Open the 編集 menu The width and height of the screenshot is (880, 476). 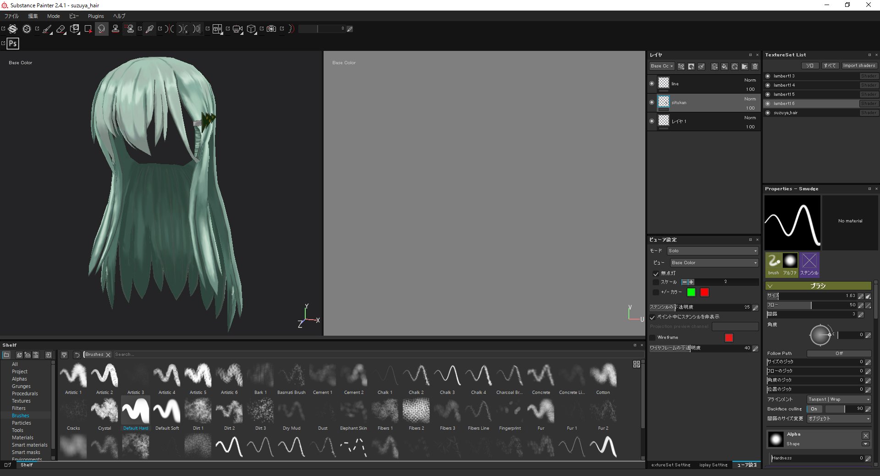(x=33, y=16)
